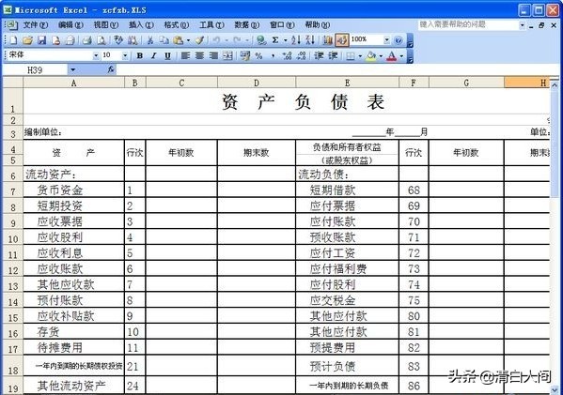The width and height of the screenshot is (563, 395).
Task: Save the workbook with the floppy icon
Action: 41,40
